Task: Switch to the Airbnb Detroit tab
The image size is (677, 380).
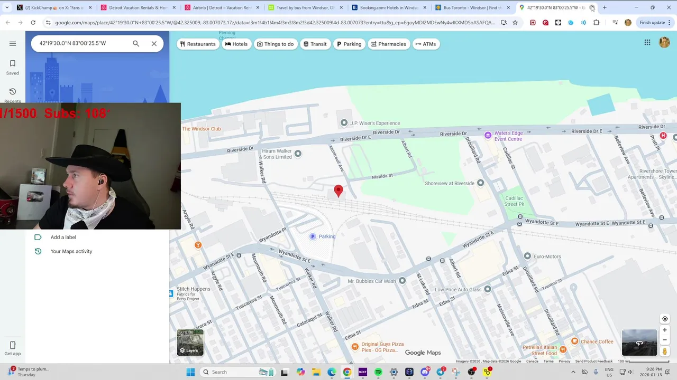Action: (x=221, y=7)
